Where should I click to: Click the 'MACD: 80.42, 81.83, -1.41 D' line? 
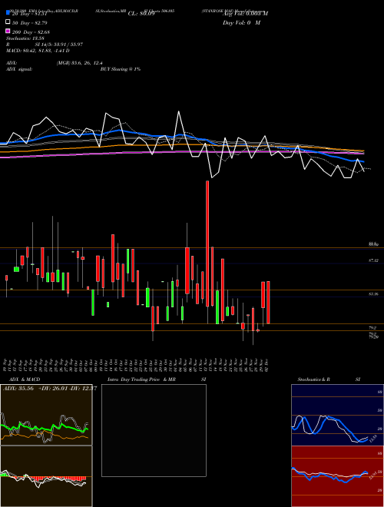point(38,51)
